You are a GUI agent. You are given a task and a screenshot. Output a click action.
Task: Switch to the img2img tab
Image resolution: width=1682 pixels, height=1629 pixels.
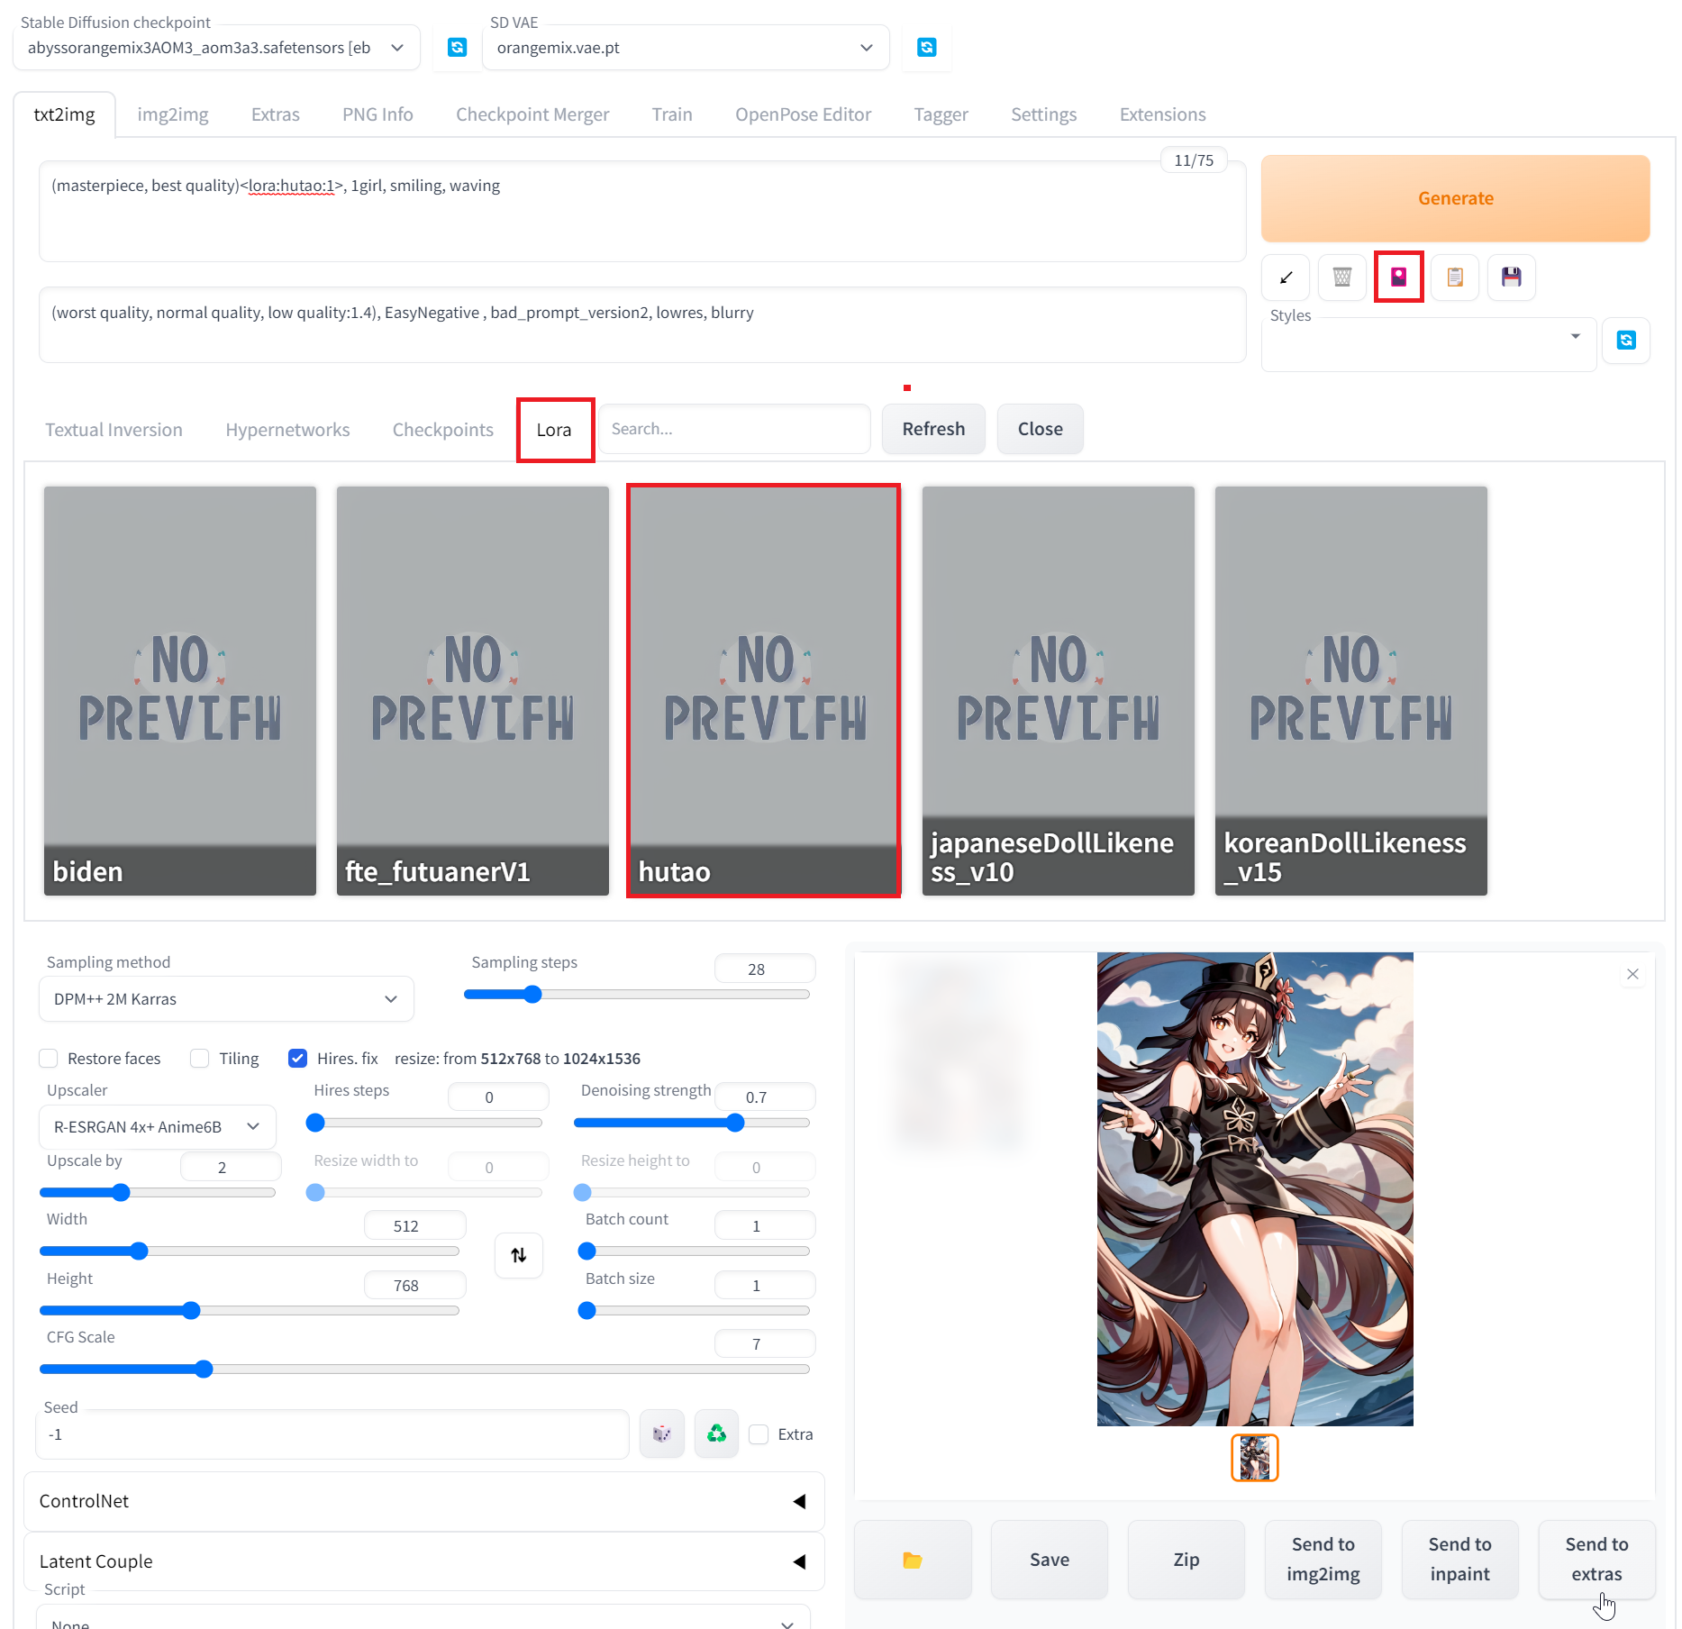coord(173,114)
